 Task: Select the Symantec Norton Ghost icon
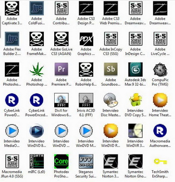click(x=136, y=161)
